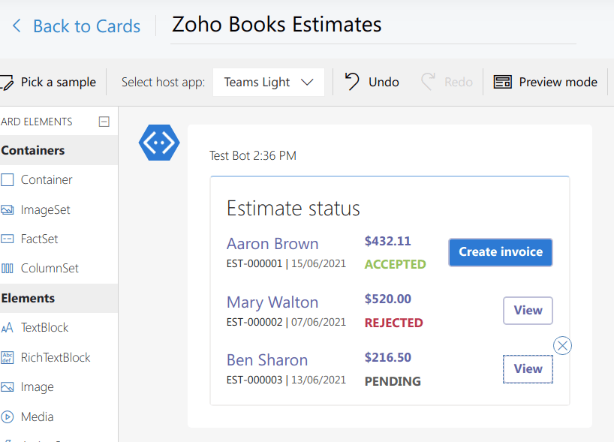This screenshot has width=614, height=442.
Task: Select EST-000003 | 13/06/2021 text
Action: click(x=286, y=380)
